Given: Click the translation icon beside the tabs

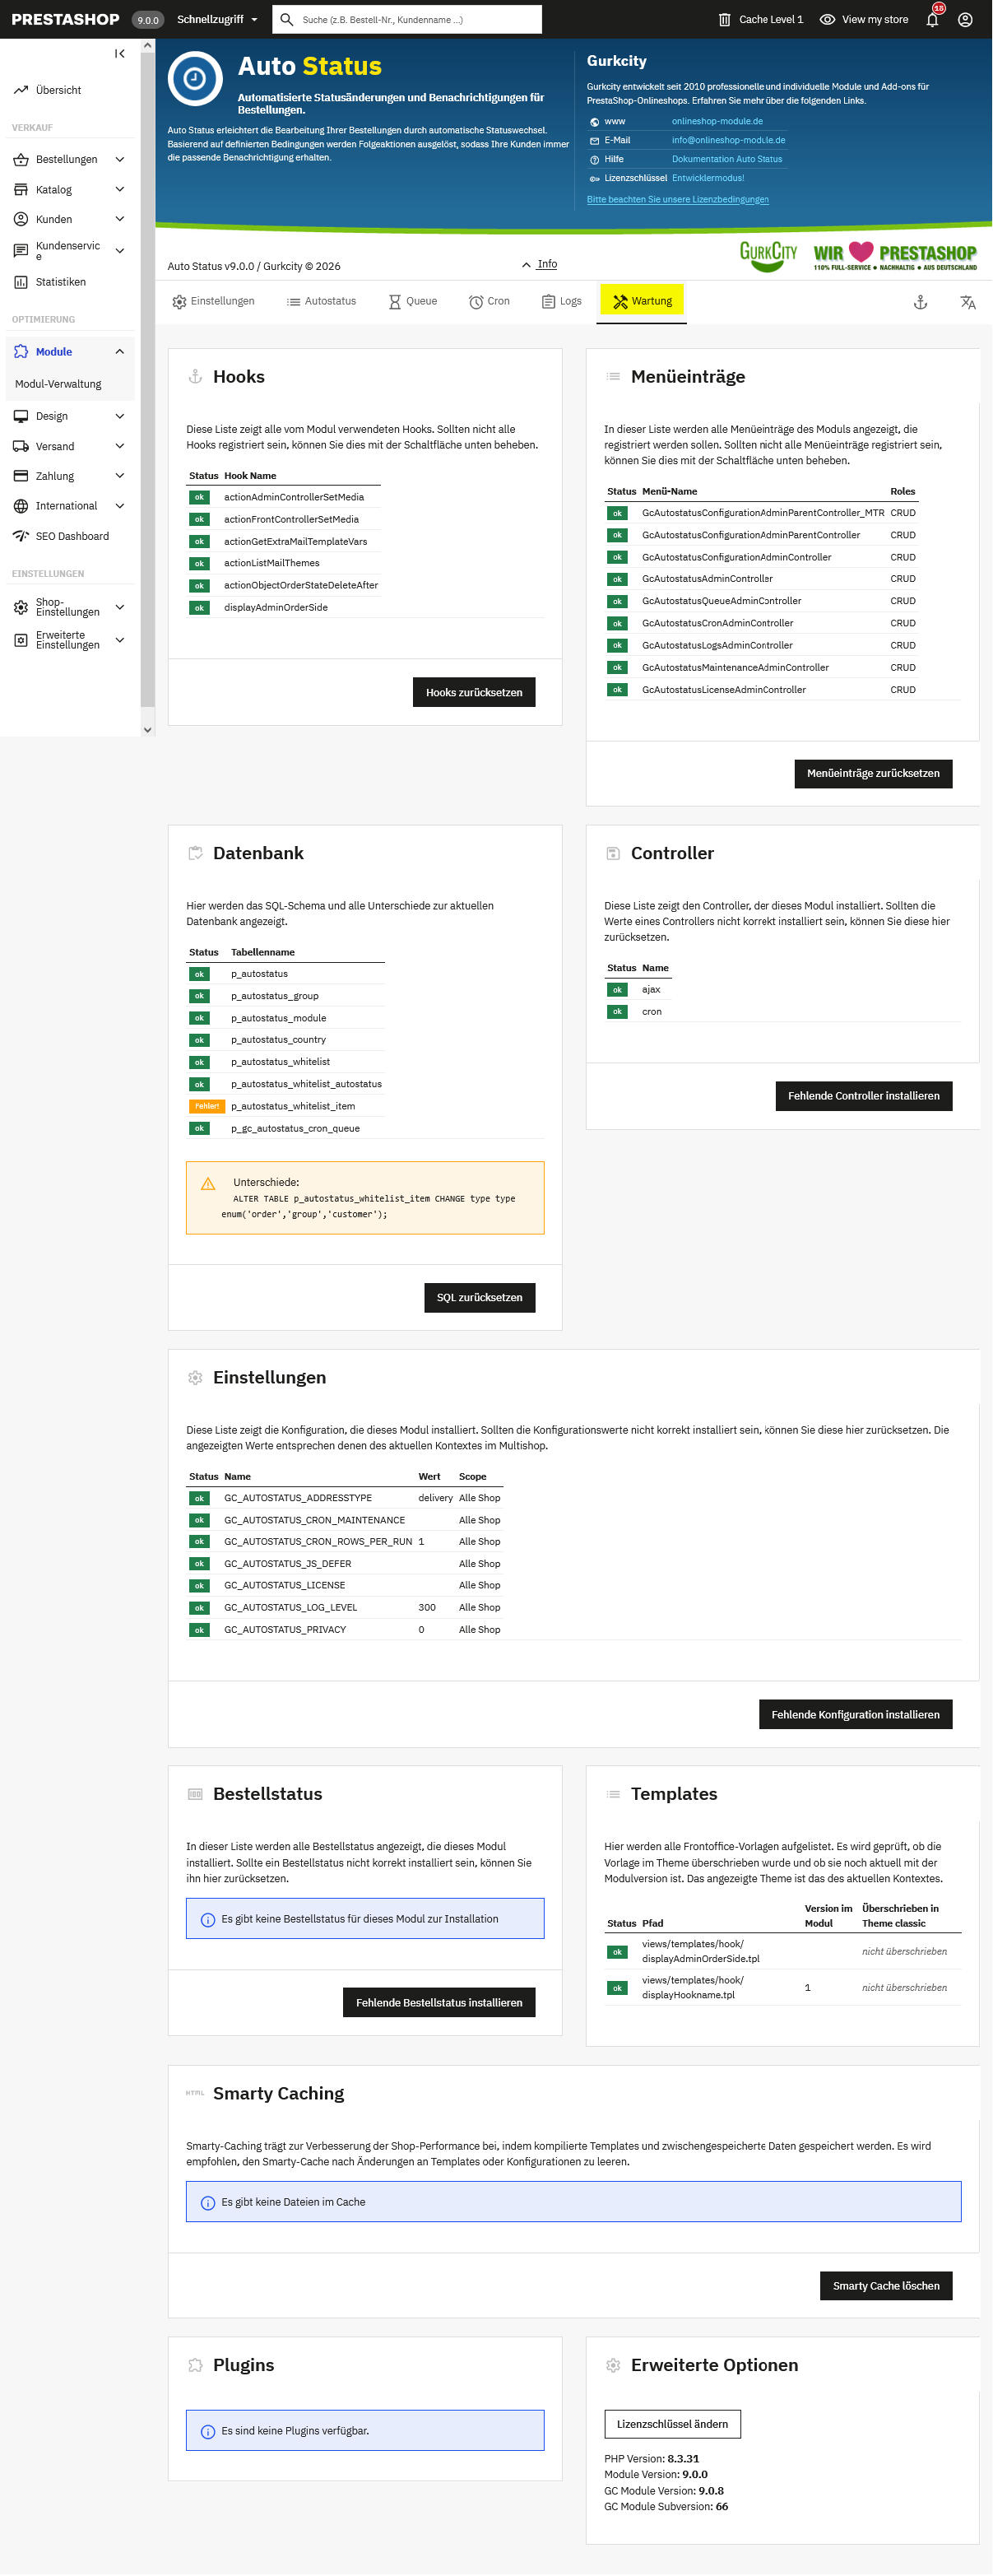Looking at the screenshot, I should [x=968, y=302].
